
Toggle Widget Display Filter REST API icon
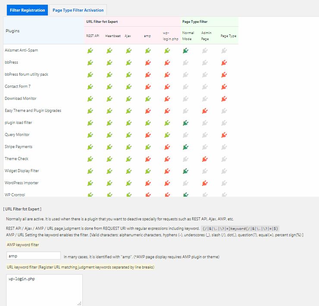(90, 171)
